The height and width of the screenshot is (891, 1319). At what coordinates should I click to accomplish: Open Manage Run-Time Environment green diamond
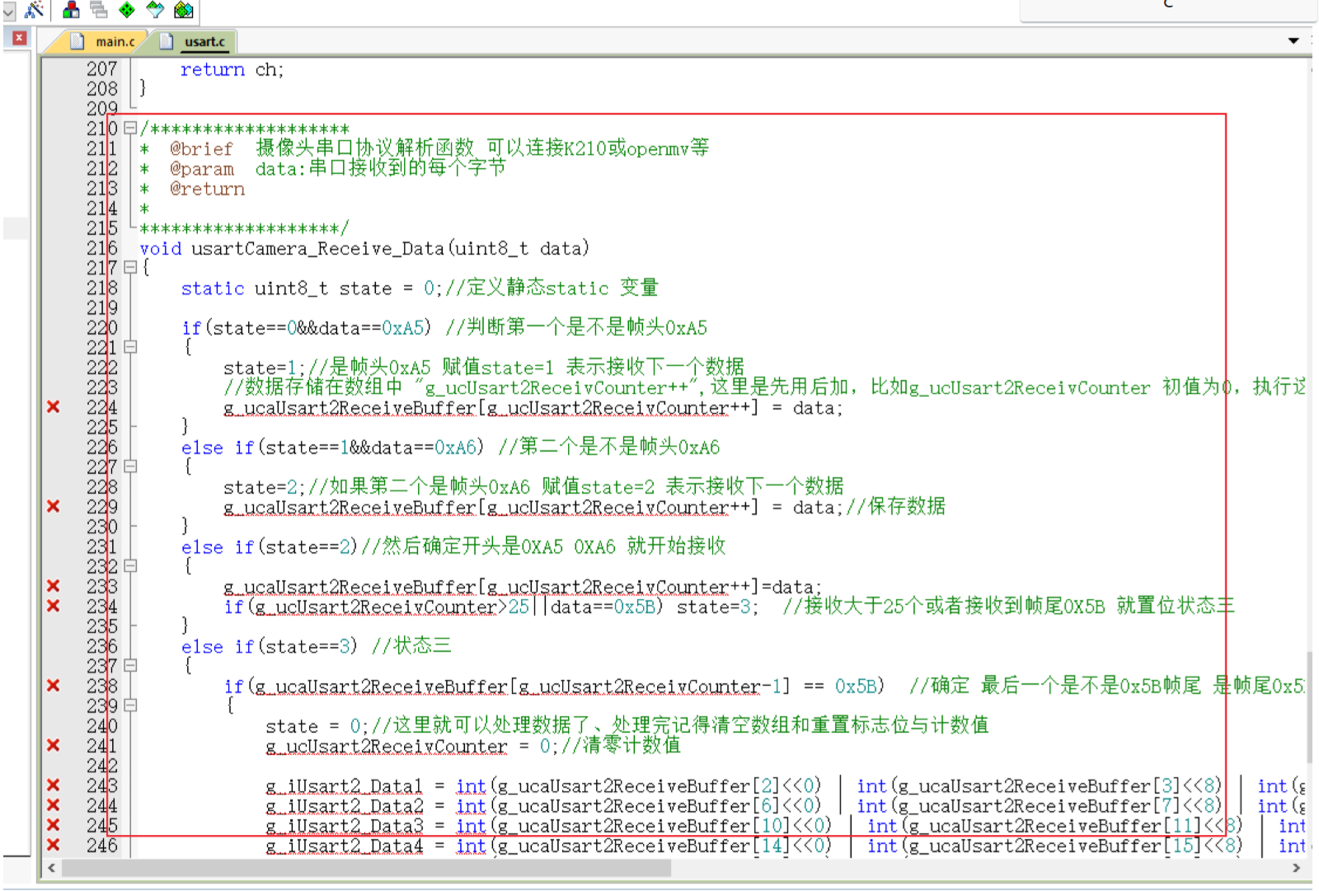(x=127, y=10)
